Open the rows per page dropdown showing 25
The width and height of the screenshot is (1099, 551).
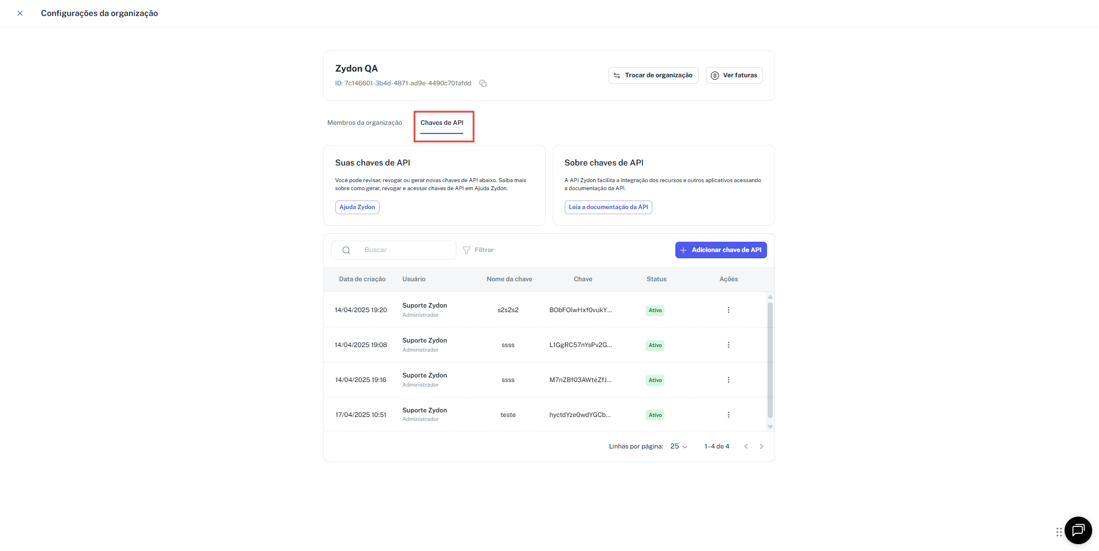tap(679, 447)
